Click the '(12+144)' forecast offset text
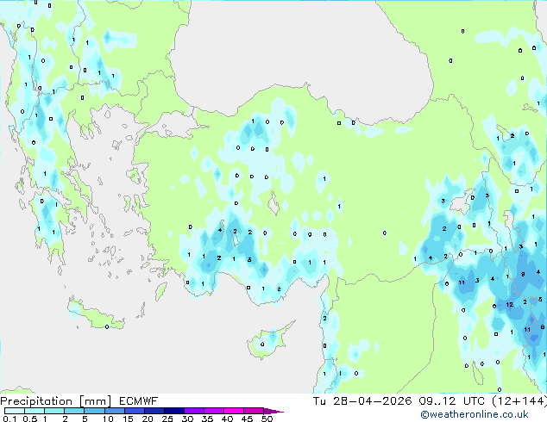 point(519,401)
